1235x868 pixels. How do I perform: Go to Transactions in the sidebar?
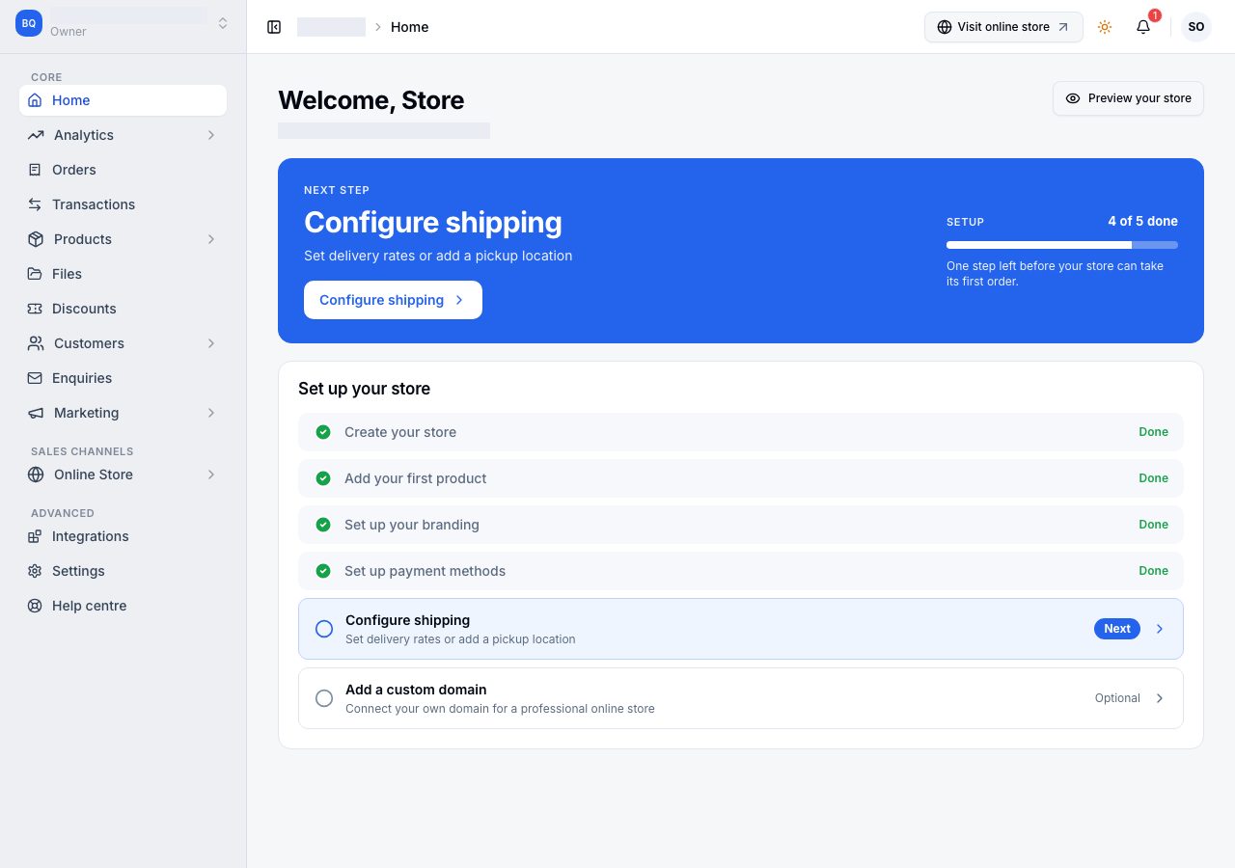tap(123, 204)
